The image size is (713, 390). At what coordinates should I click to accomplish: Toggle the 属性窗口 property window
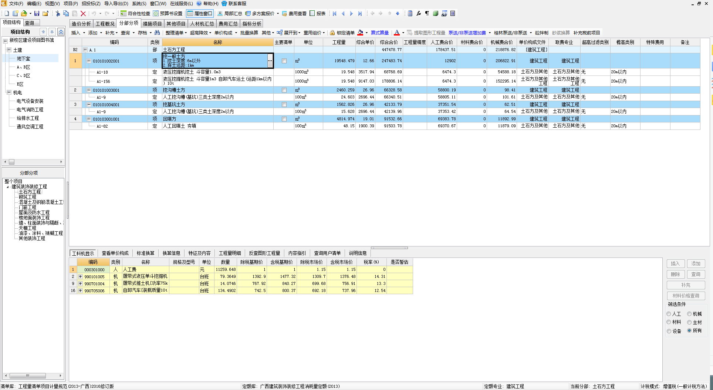(200, 14)
